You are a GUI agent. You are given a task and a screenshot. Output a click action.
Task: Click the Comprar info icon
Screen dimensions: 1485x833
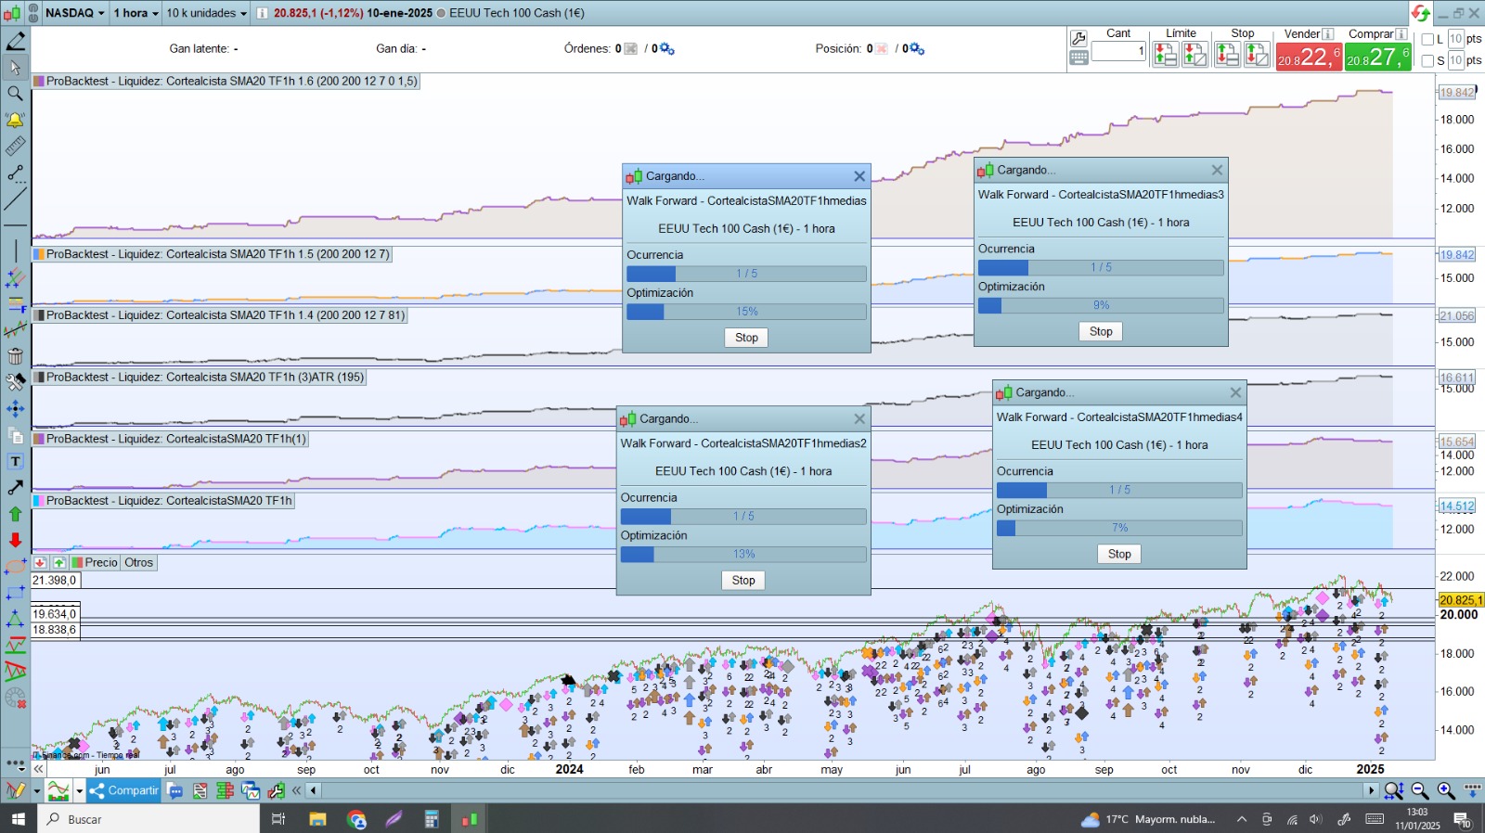coord(1401,34)
